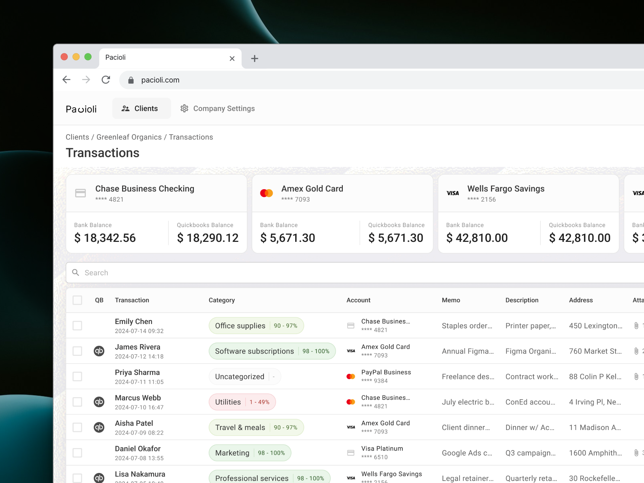
Task: Click the Mastercard logo on Amex Gold Card
Action: pyautogui.click(x=267, y=193)
